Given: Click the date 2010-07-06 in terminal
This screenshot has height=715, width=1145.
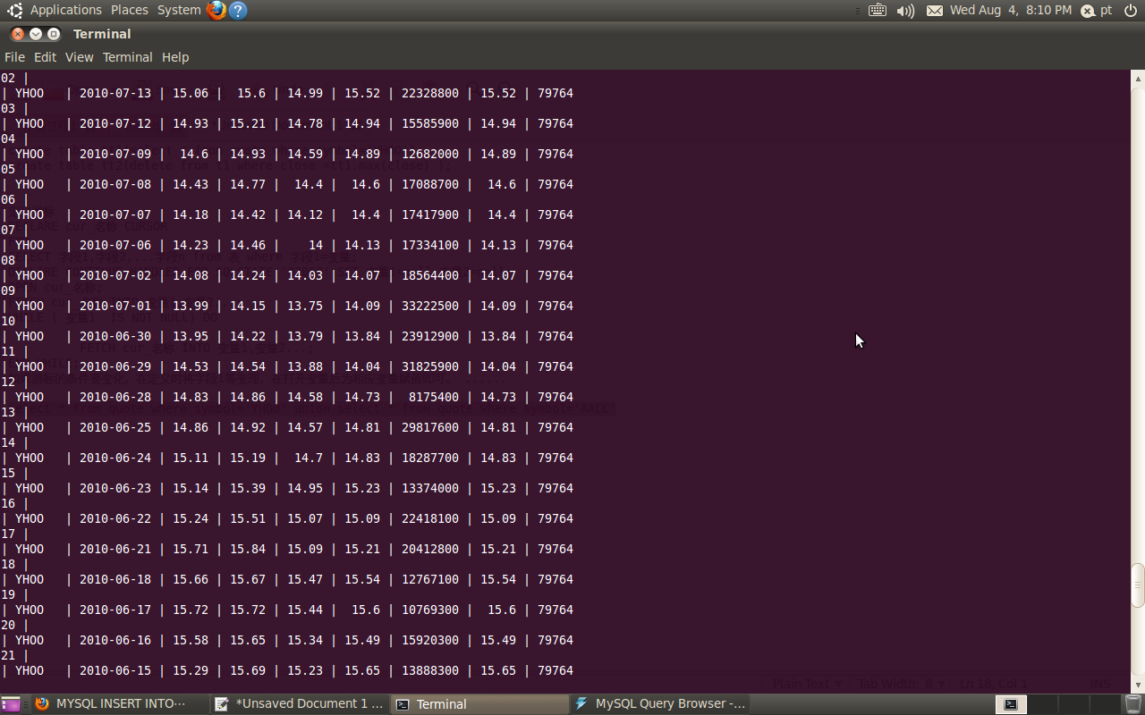Looking at the screenshot, I should (x=115, y=245).
